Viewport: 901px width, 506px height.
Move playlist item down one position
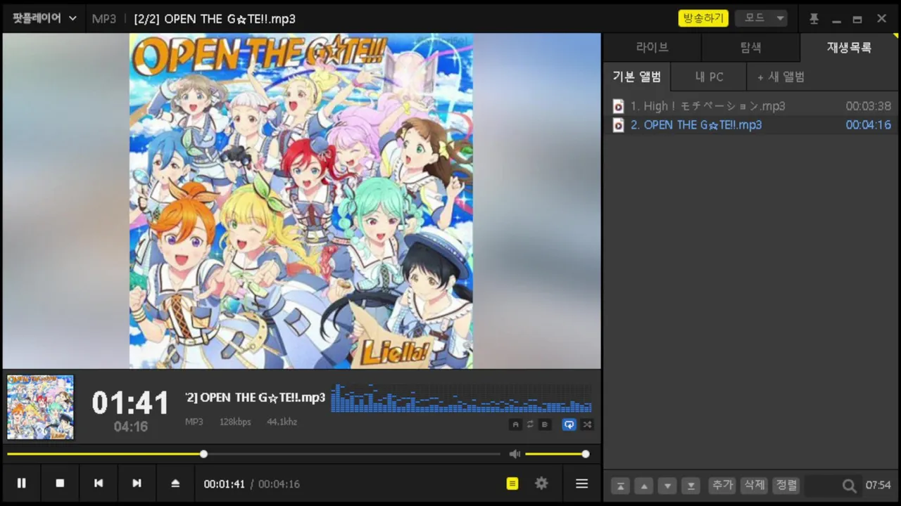coord(667,486)
